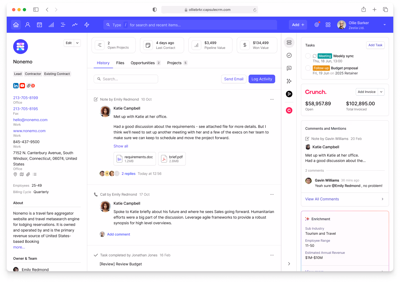Screen dimensions: 400x282
Task: Click Add comment under the call
Action: pyautogui.click(x=119, y=234)
